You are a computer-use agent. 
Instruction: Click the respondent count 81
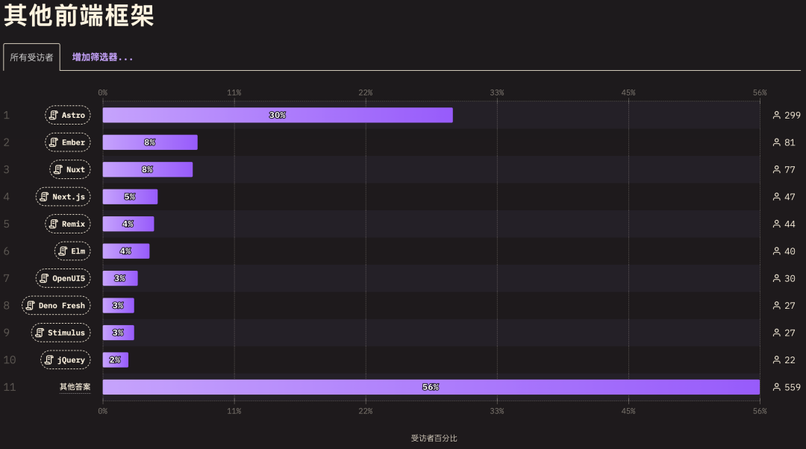tap(790, 142)
